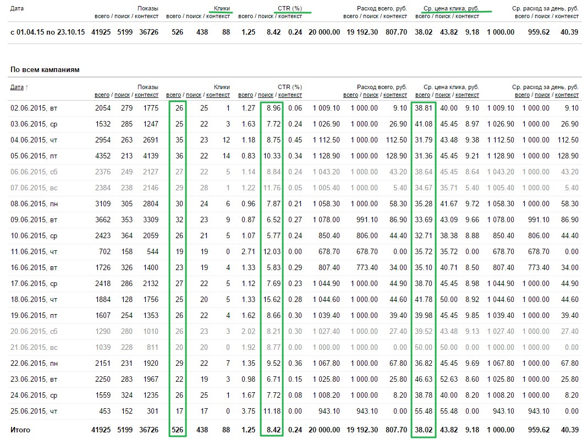Sort by underlined контекст under Расход всего
582x439 pixels.
[395, 95]
